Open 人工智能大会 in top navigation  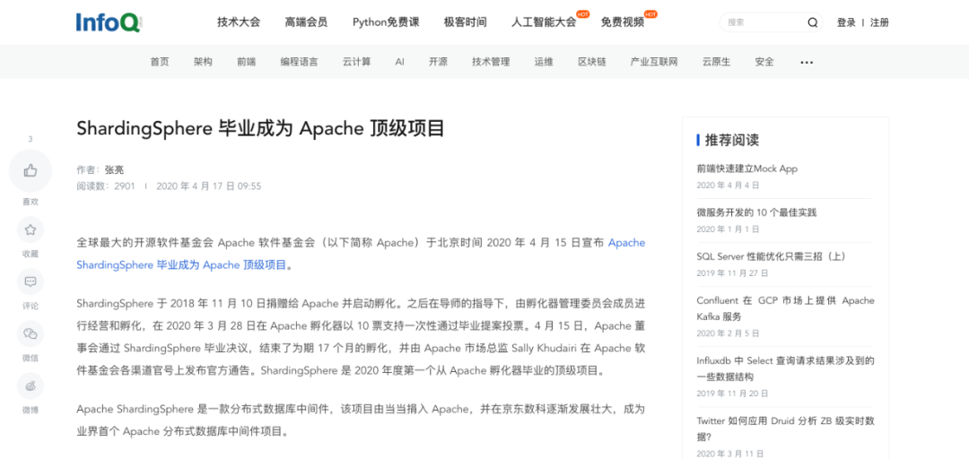coord(544,22)
